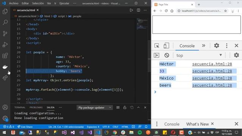The width and height of the screenshot is (242, 136).
Task: Bookmark this page with the star
Action: [x=225, y=11]
